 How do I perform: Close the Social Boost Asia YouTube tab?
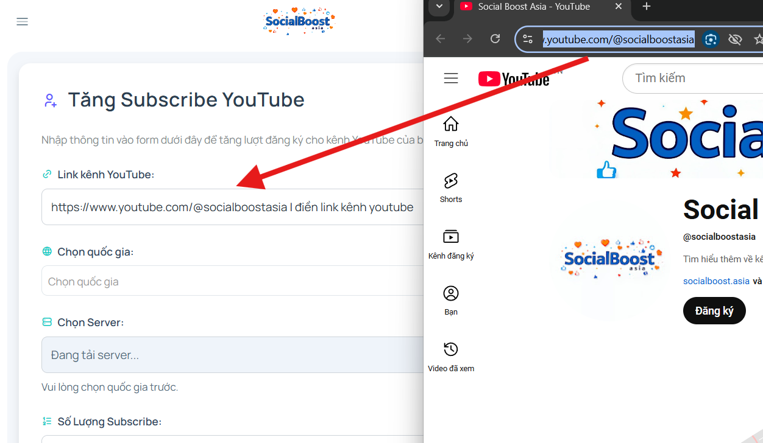tap(619, 7)
